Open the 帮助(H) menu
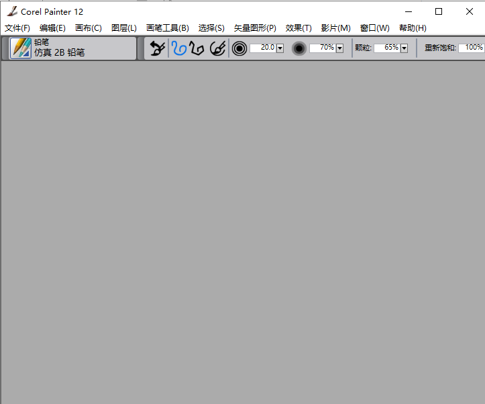Viewport: 485px width, 404px height. tap(413, 28)
